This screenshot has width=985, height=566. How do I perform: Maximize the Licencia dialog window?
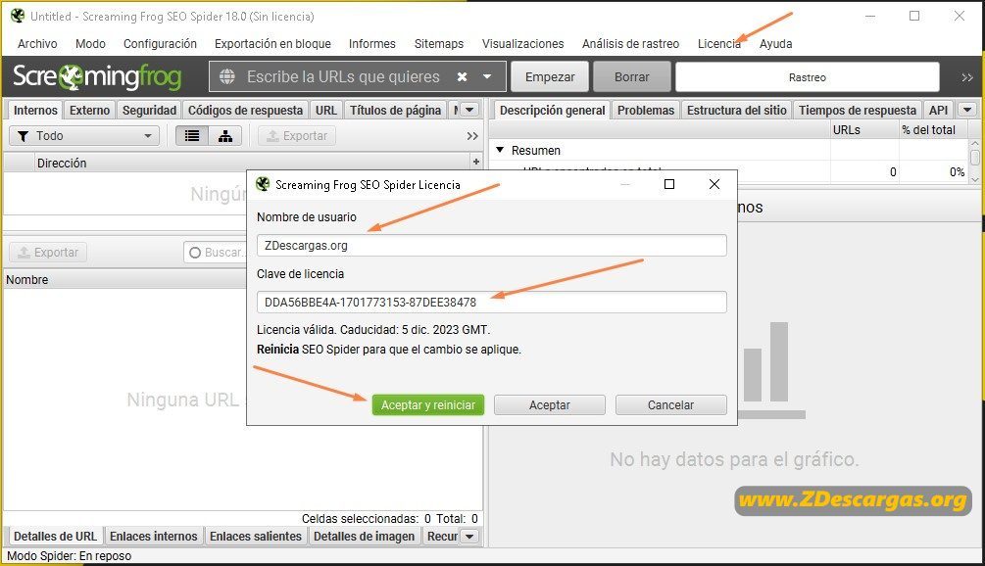669,184
